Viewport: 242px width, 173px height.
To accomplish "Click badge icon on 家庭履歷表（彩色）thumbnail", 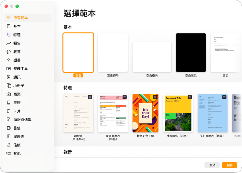I will pyautogui.click(x=125, y=97).
